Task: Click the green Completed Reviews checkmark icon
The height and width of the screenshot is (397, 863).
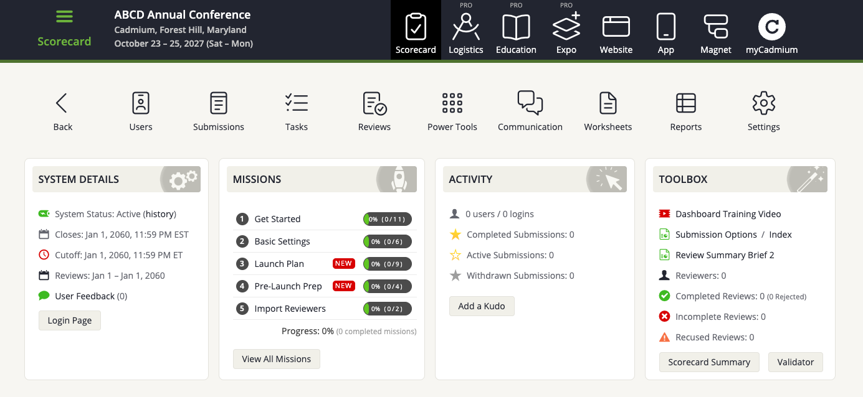Action: tap(664, 296)
